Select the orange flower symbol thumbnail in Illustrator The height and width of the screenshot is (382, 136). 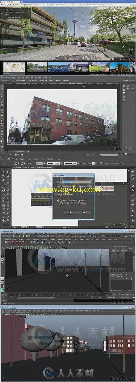[x=106, y=188]
